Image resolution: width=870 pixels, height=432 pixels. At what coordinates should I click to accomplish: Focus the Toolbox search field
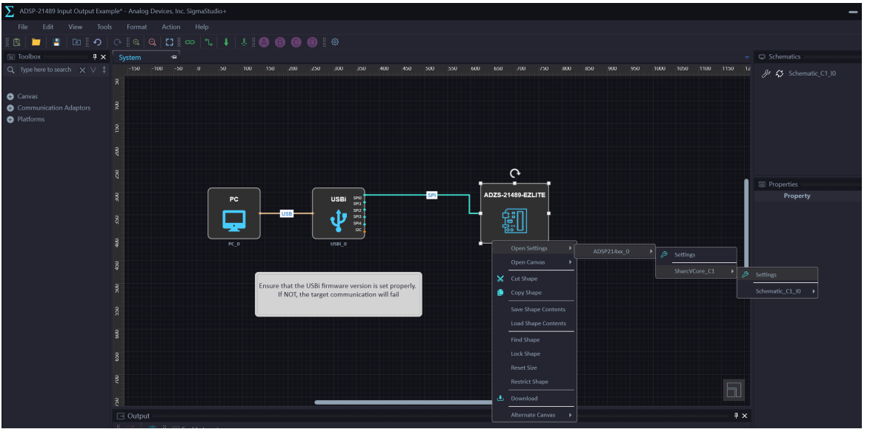coord(45,70)
